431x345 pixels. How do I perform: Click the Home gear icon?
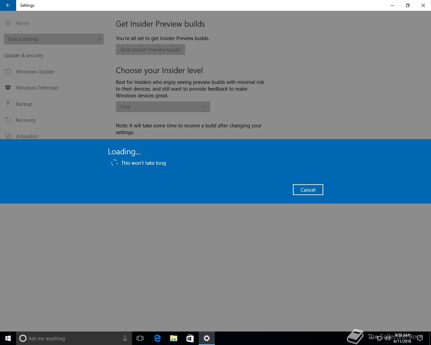[x=8, y=23]
